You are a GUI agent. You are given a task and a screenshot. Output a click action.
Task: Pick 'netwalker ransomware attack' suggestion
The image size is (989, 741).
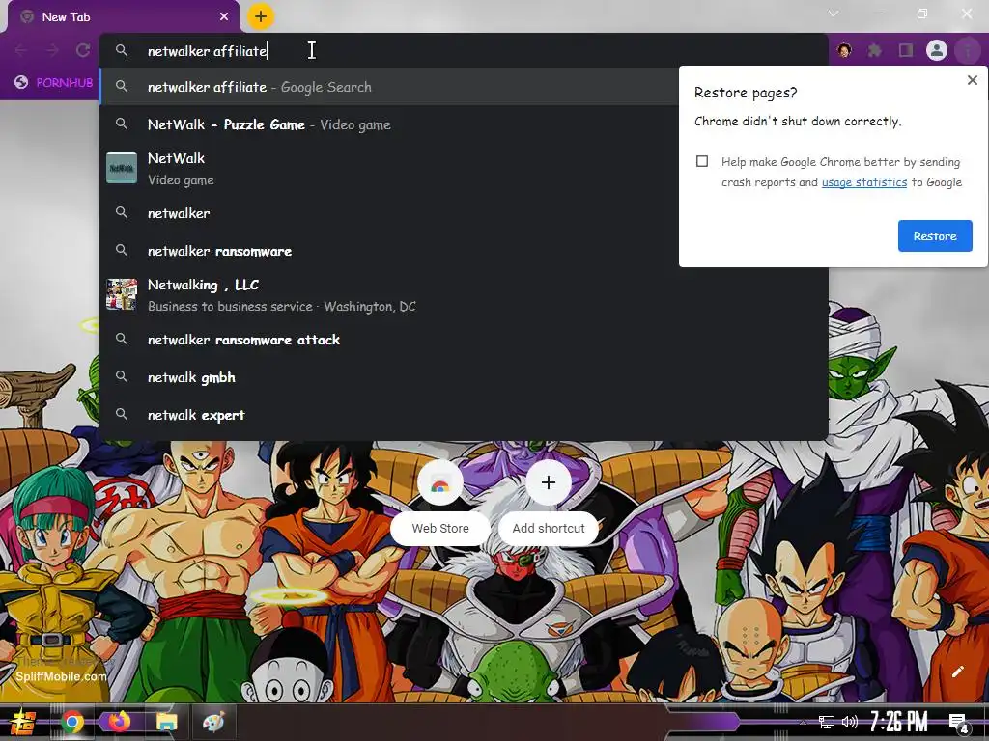tap(463, 340)
